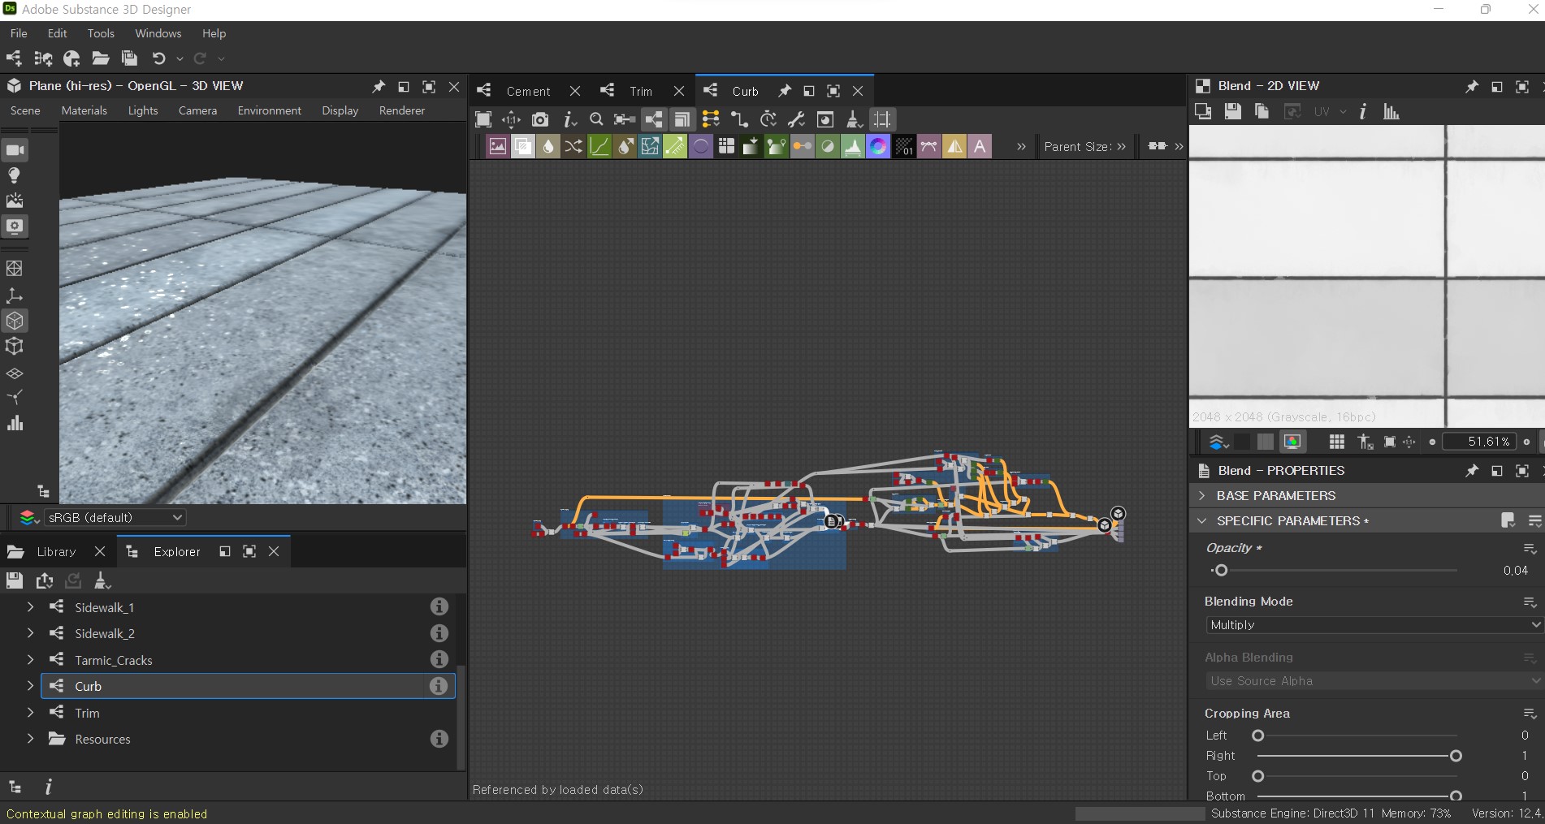Click the histogram icon in the 2D view
The image size is (1545, 824).
[x=1391, y=112]
